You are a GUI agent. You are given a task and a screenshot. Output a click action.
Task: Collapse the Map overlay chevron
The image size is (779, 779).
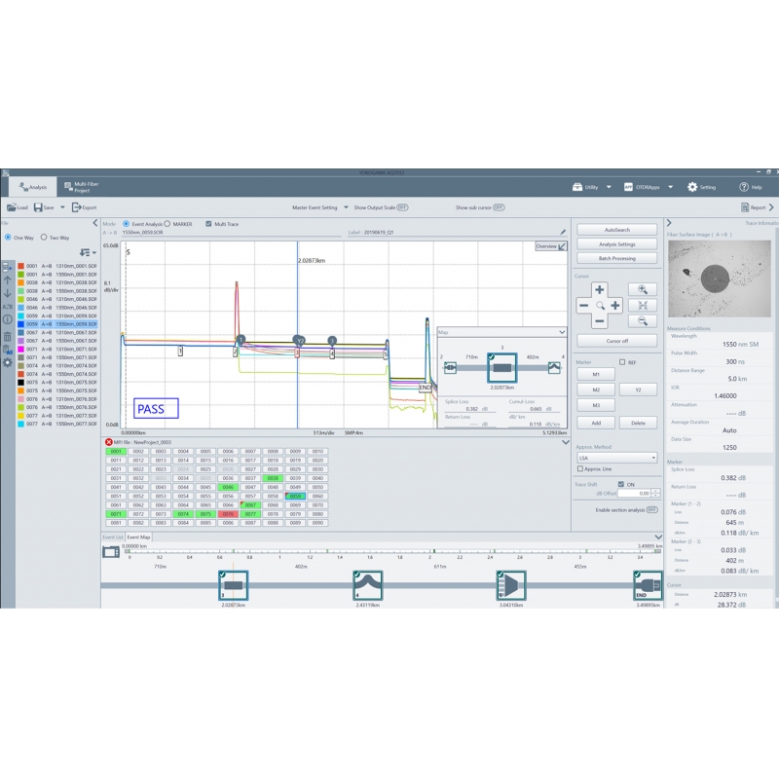[562, 332]
